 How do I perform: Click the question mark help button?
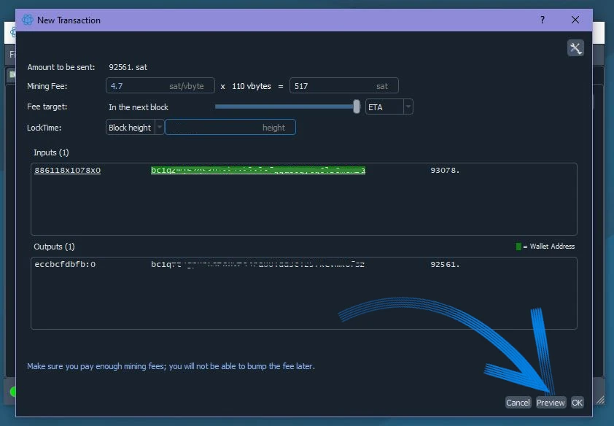pos(543,20)
